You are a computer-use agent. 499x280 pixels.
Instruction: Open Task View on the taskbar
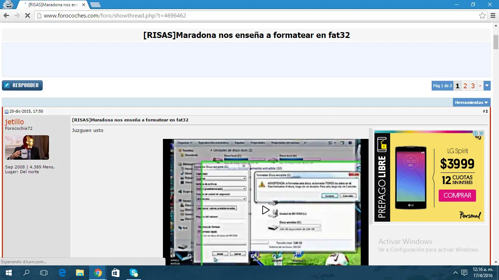pyautogui.click(x=44, y=273)
